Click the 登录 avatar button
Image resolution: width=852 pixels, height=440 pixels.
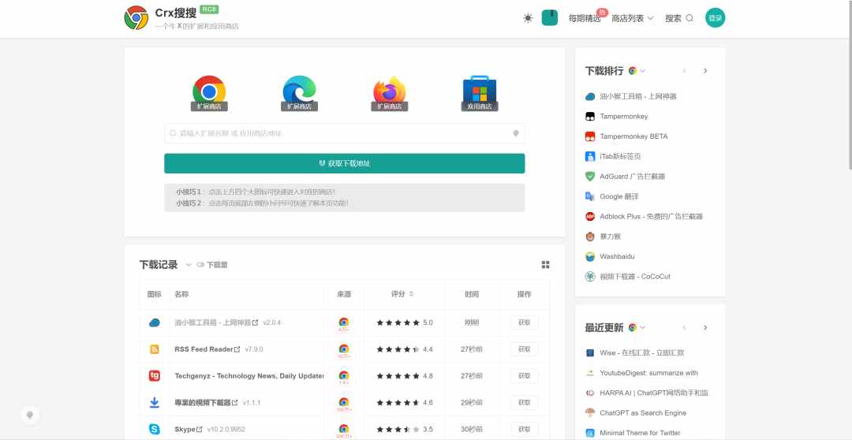tap(715, 18)
